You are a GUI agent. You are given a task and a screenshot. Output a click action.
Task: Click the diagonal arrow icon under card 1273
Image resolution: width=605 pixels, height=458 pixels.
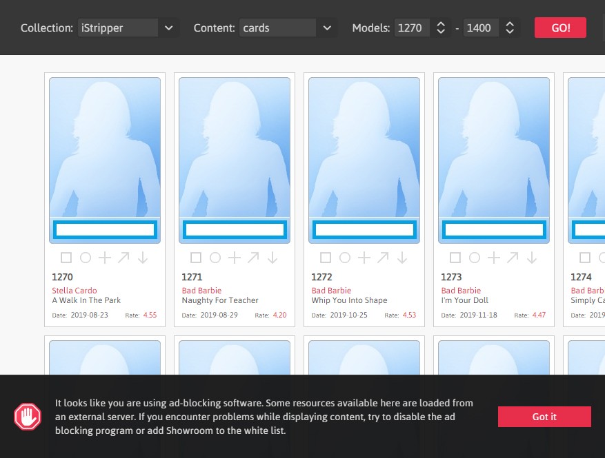pyautogui.click(x=513, y=258)
